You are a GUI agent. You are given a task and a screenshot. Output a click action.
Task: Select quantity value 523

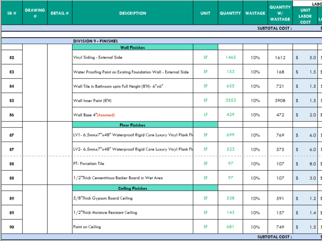pos(231,149)
